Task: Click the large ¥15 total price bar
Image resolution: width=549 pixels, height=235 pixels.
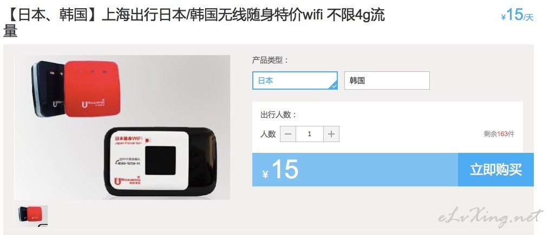Action: point(355,170)
